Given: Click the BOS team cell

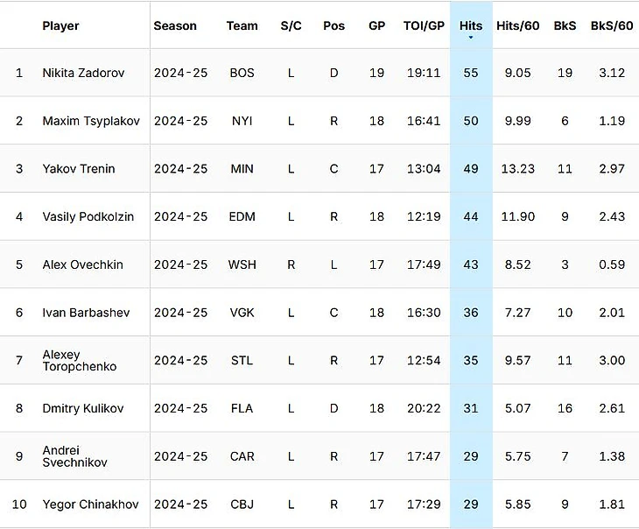Looking at the screenshot, I should (x=242, y=73).
